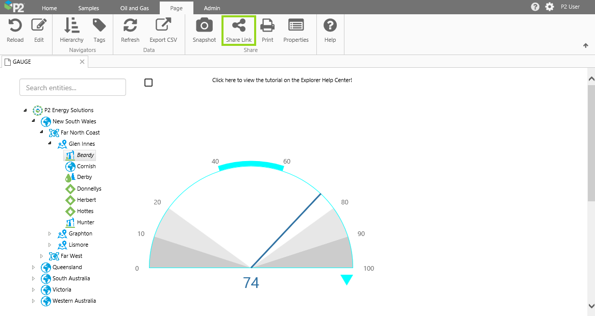Viewport: 595px width, 316px height.
Task: Select Hunter in the hierarchy tree
Action: pyautogui.click(x=85, y=222)
